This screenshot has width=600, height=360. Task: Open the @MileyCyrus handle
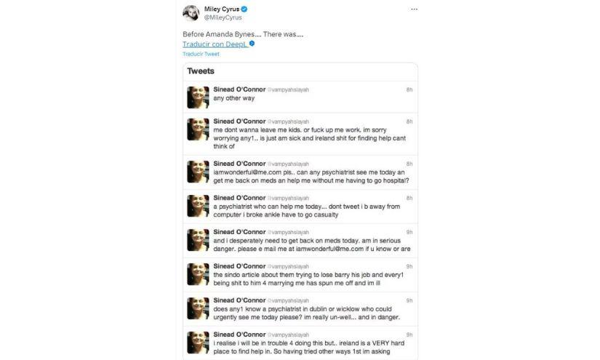[x=223, y=17]
